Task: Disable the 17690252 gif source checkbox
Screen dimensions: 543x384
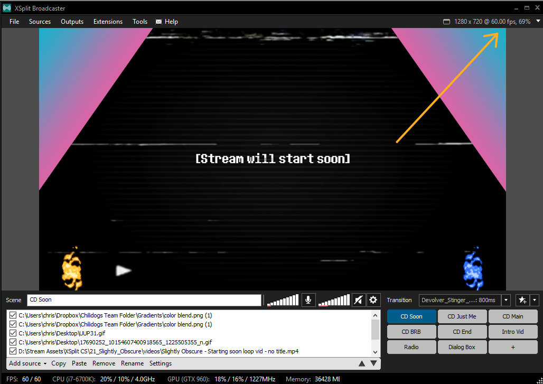Action: coord(13,342)
